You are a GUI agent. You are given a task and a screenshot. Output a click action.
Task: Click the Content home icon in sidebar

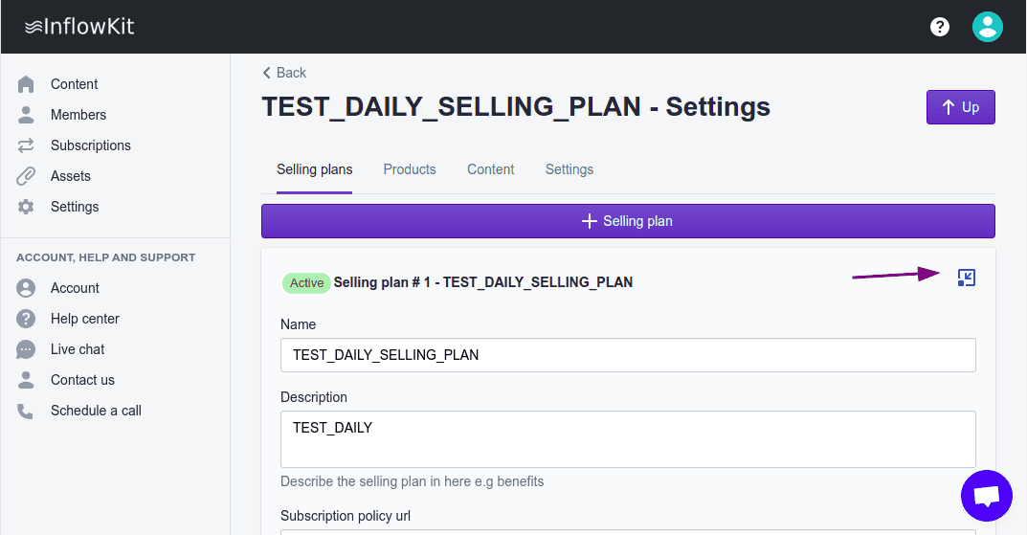coord(26,84)
